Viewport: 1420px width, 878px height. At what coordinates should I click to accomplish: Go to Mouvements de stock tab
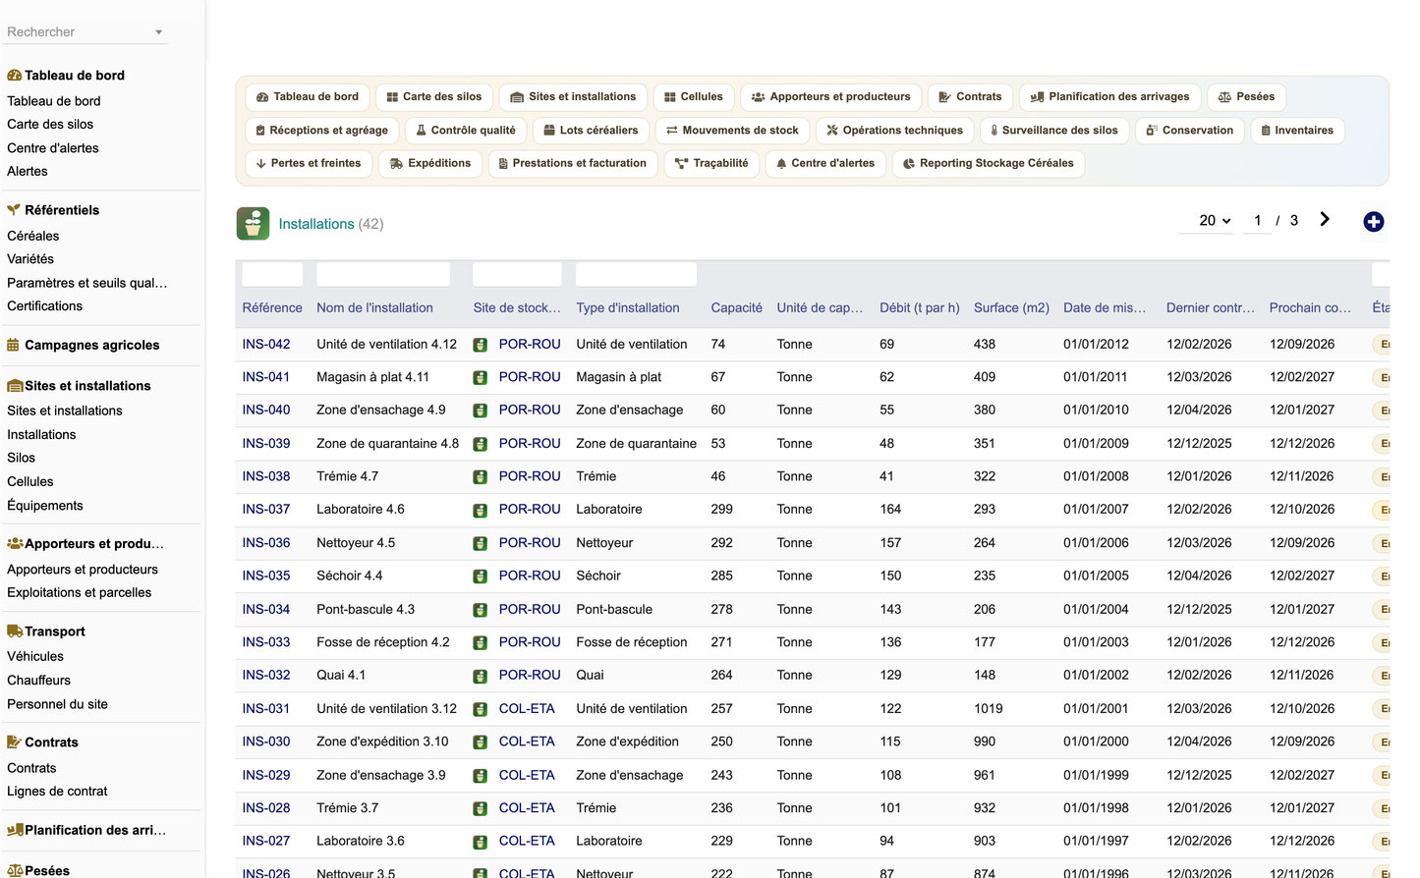click(732, 131)
